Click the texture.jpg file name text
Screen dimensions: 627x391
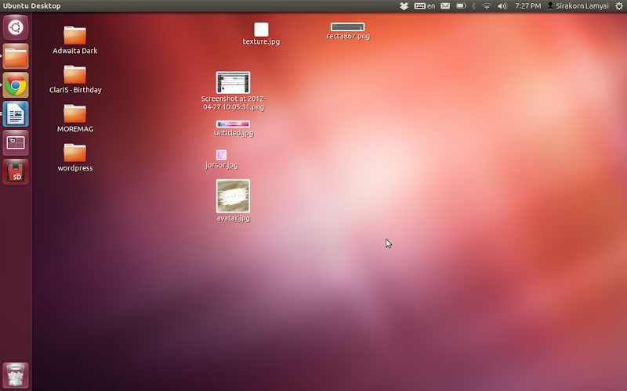pyautogui.click(x=261, y=41)
